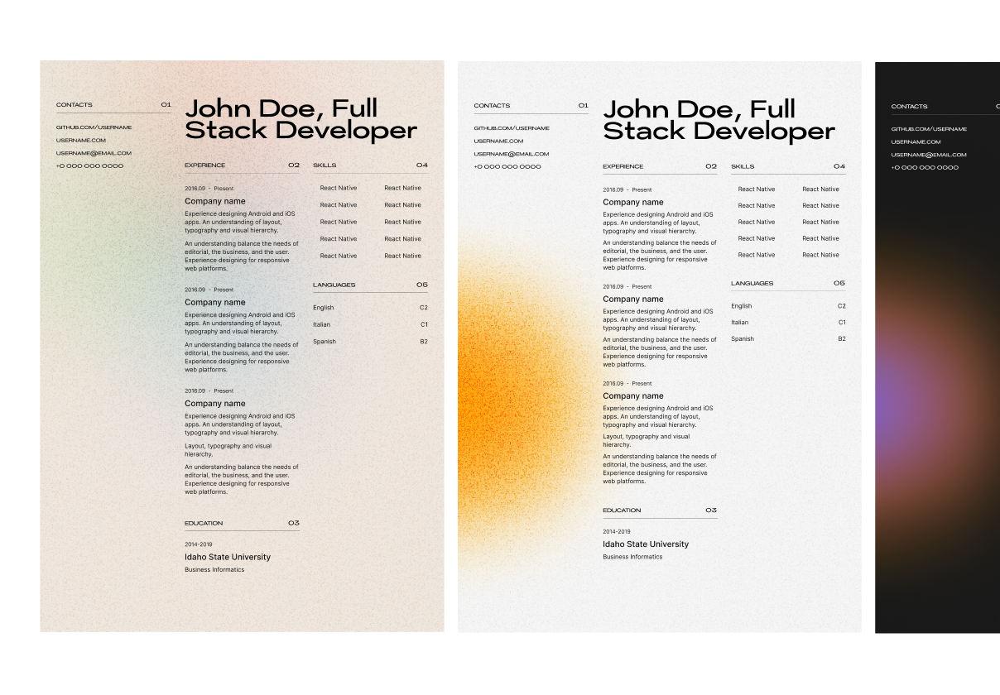The width and height of the screenshot is (1000, 695).
Task: Click USERNAME@EMAIL.COM on the beige resume
Action: pyautogui.click(x=94, y=153)
